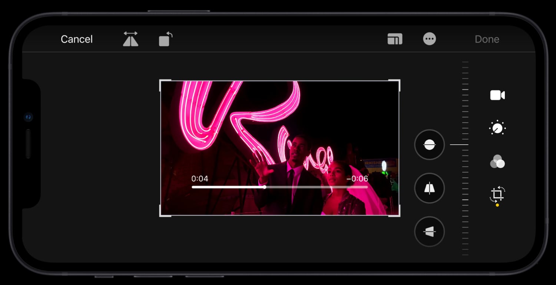Rotate the video 90 degrees

coord(166,39)
